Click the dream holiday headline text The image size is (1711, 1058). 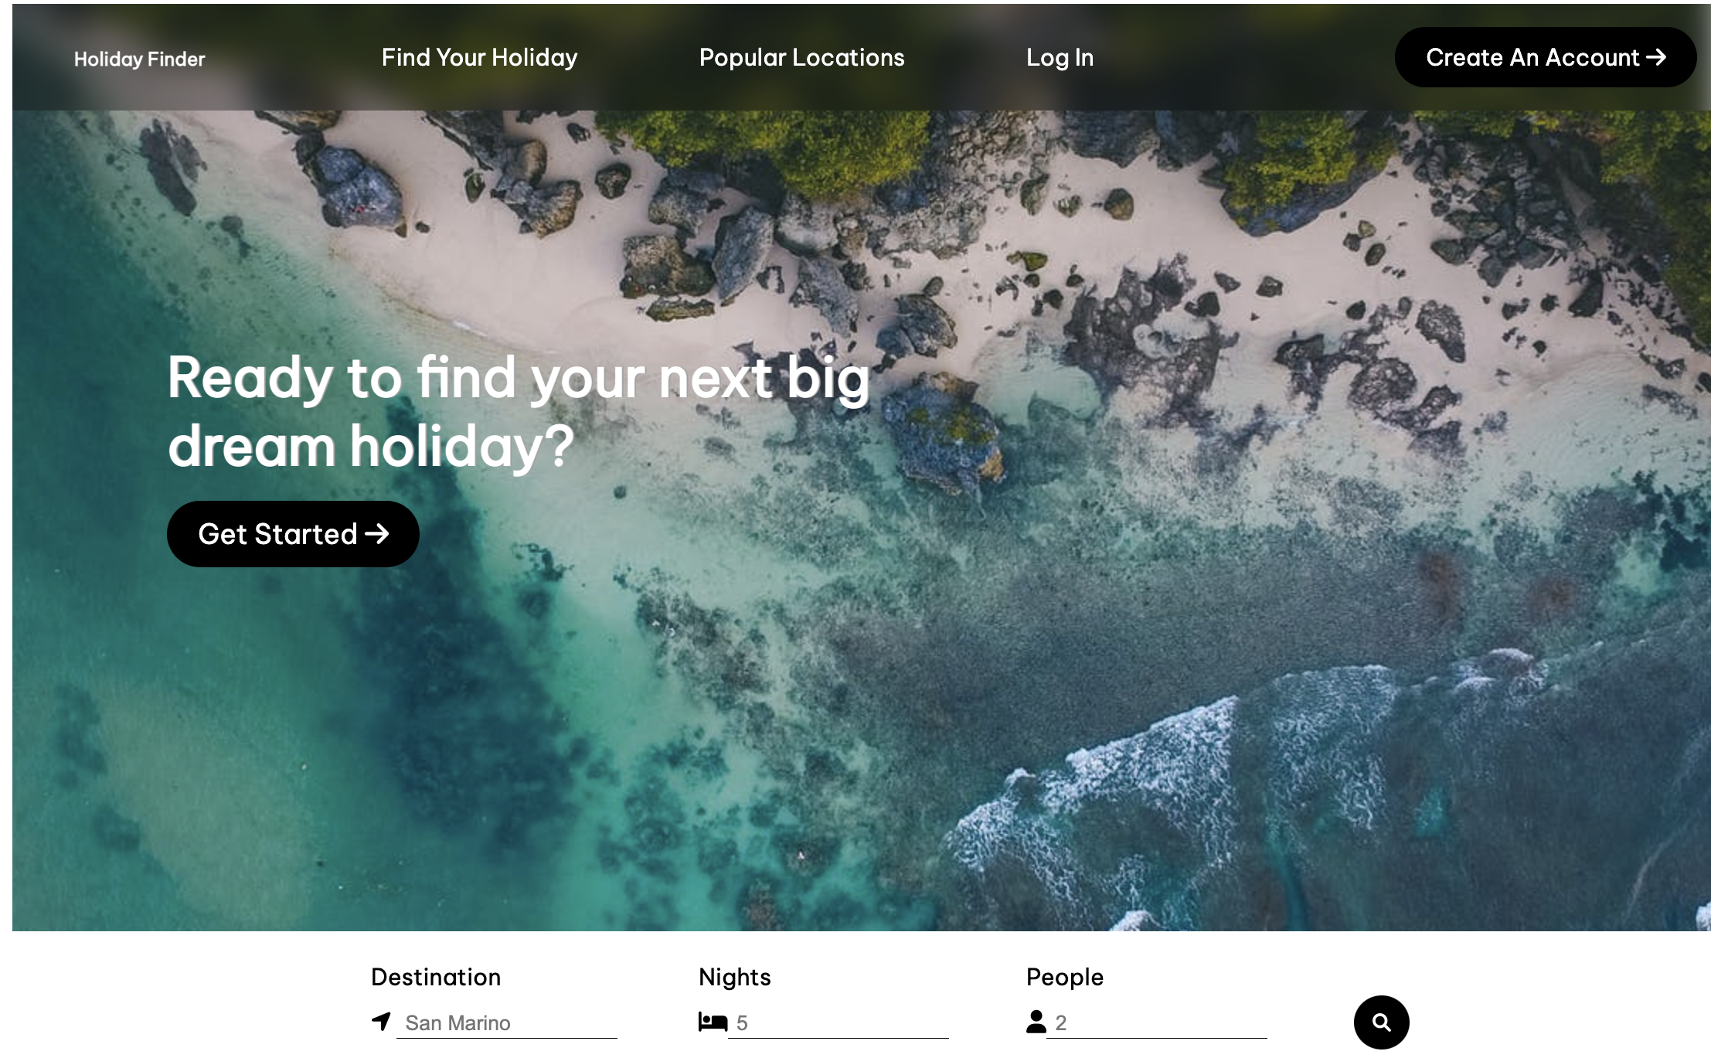[519, 412]
